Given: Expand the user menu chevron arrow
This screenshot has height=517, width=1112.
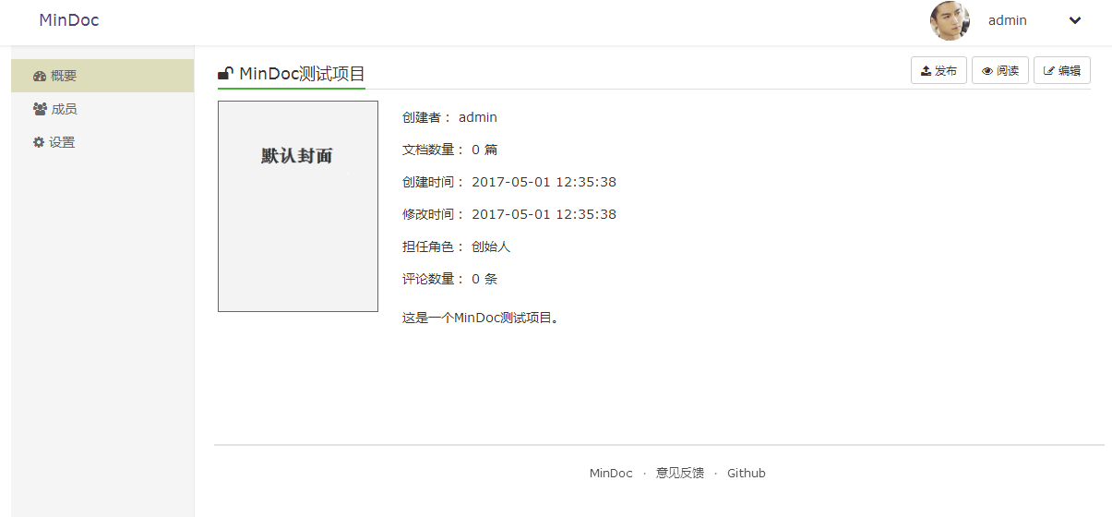Looking at the screenshot, I should click(1075, 21).
